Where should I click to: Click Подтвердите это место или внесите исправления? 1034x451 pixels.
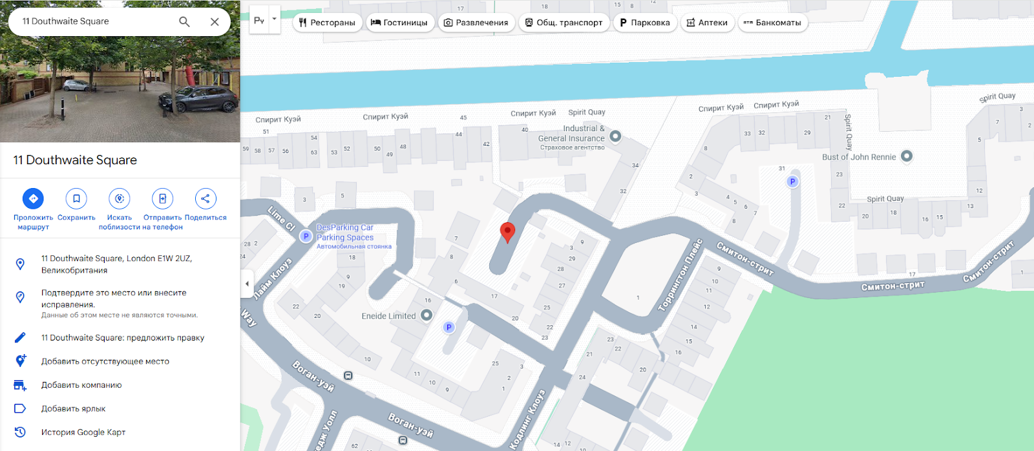tap(114, 299)
